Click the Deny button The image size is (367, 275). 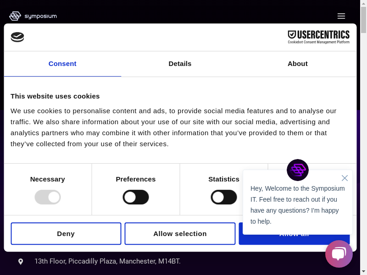pos(66,234)
